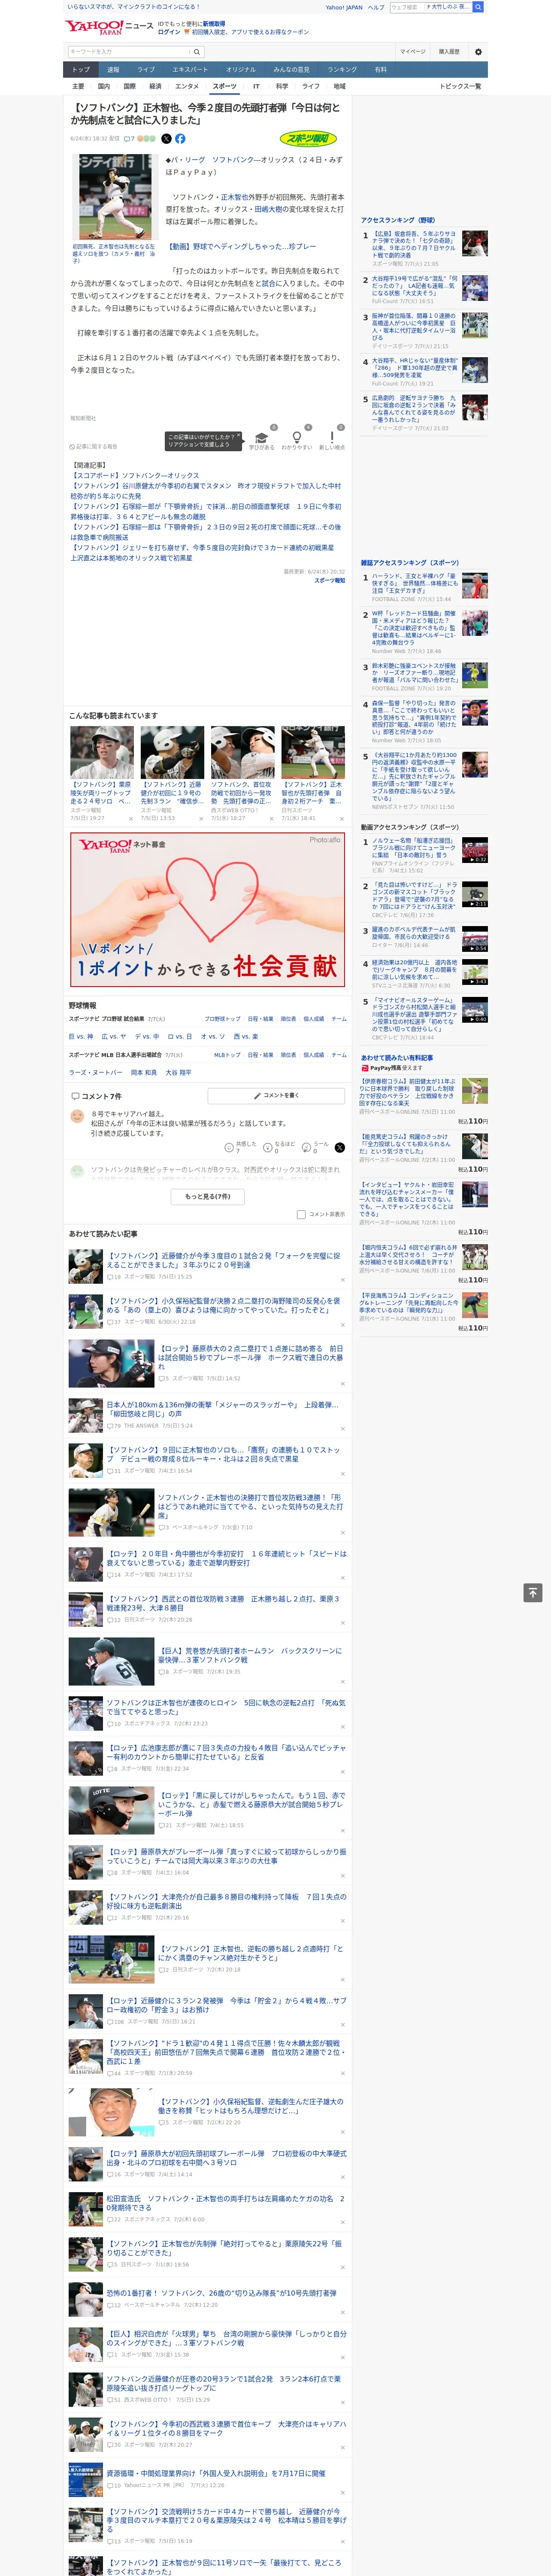
Task: Click the 岡本 和真 player link
Action: coord(144,1072)
